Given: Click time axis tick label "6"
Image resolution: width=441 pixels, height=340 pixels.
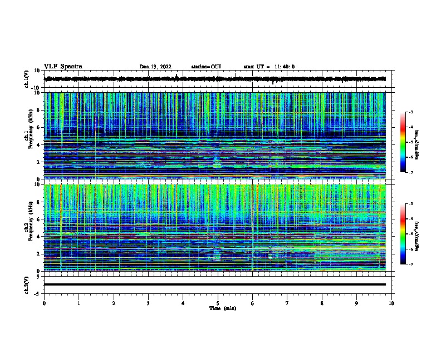Looking at the screenshot, I should click(253, 303).
